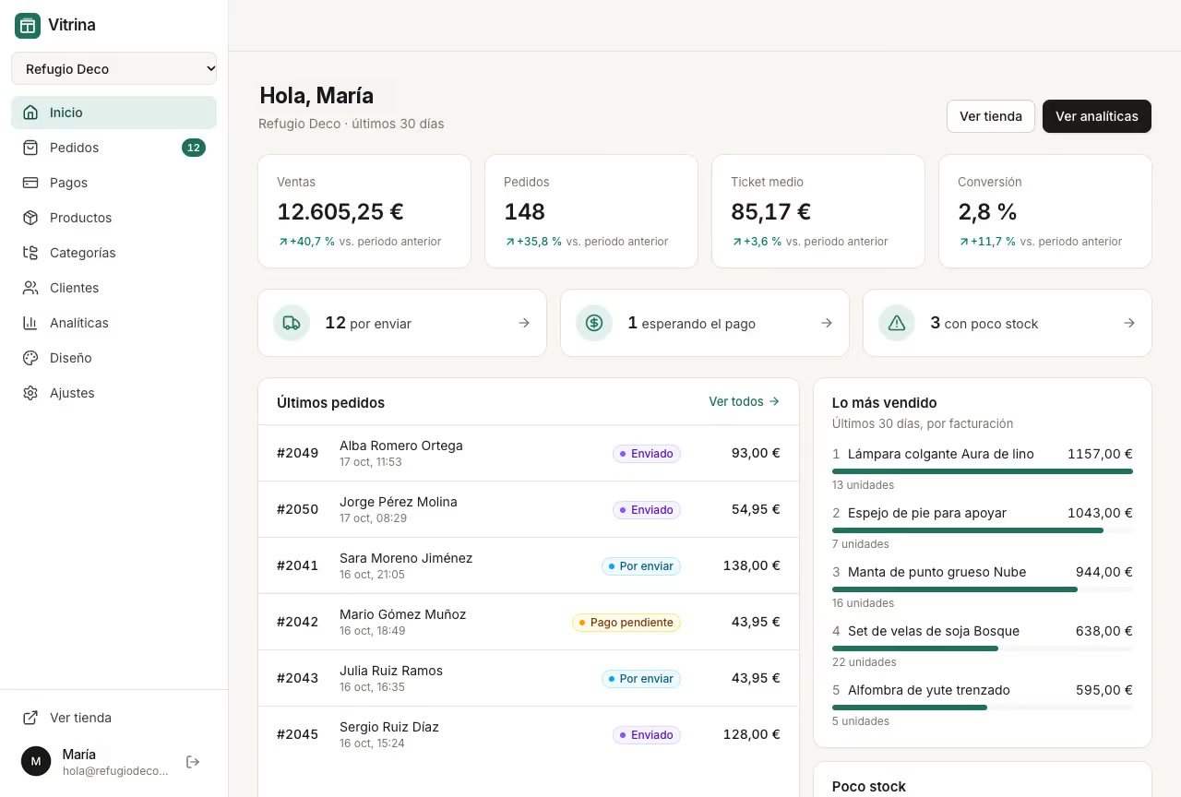1181x797 pixels.
Task: Click the Pagos credit card icon
Action: point(30,183)
